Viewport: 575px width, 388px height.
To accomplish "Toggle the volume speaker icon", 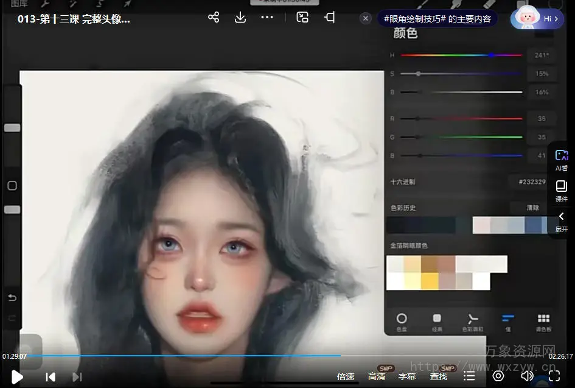I will tap(527, 376).
